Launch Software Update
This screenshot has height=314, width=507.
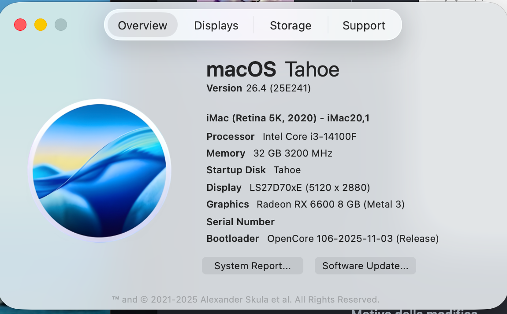(x=365, y=266)
